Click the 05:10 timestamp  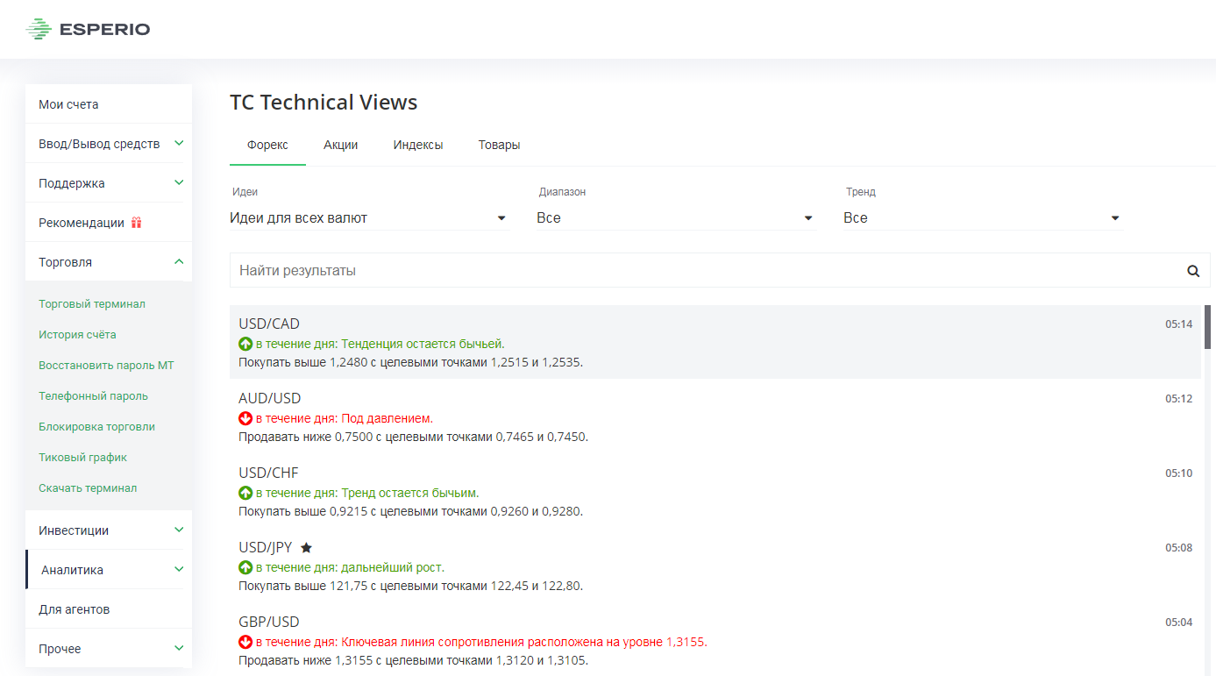[1178, 473]
